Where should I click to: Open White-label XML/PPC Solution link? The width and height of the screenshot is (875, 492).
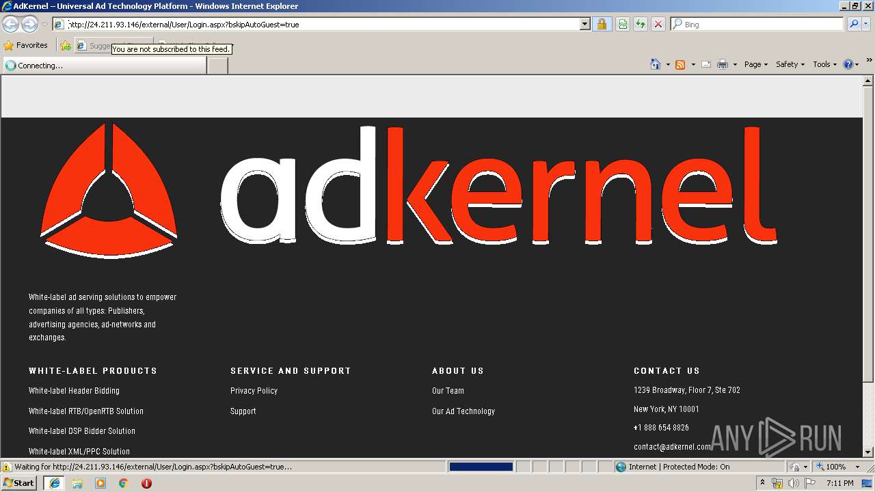79,452
